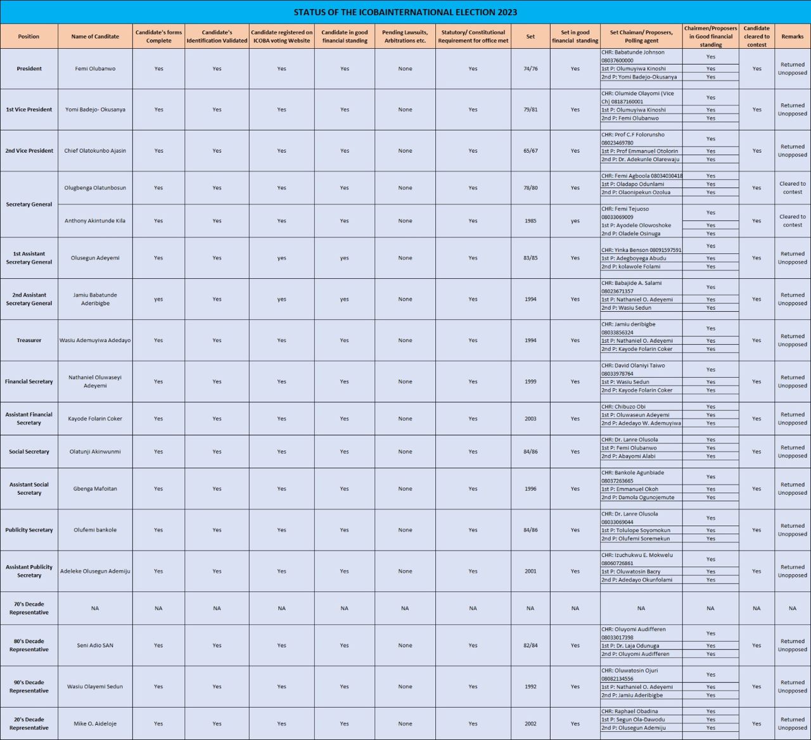The height and width of the screenshot is (740, 811).
Task: Select the 'Seni Adio SAN' candidate cell
Action: [x=95, y=646]
